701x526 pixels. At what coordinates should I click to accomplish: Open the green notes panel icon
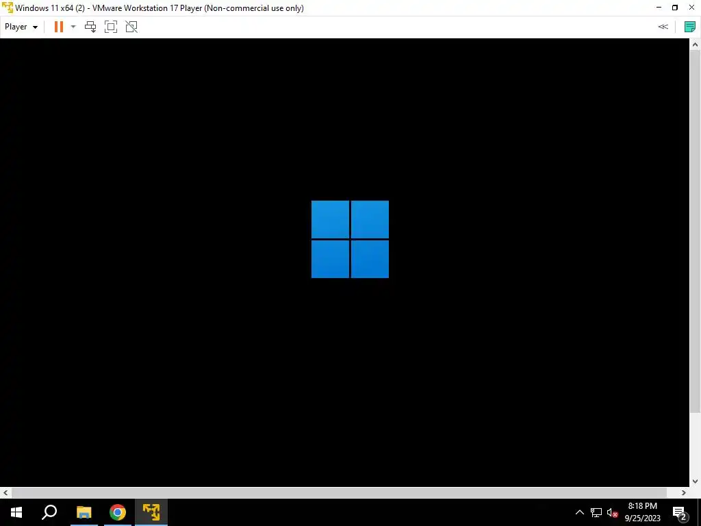[690, 27]
